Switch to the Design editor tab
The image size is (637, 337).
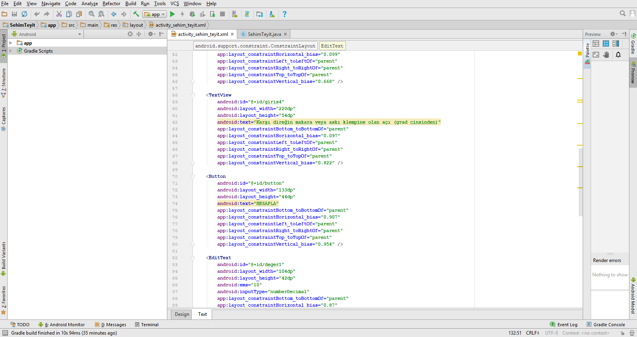182,314
